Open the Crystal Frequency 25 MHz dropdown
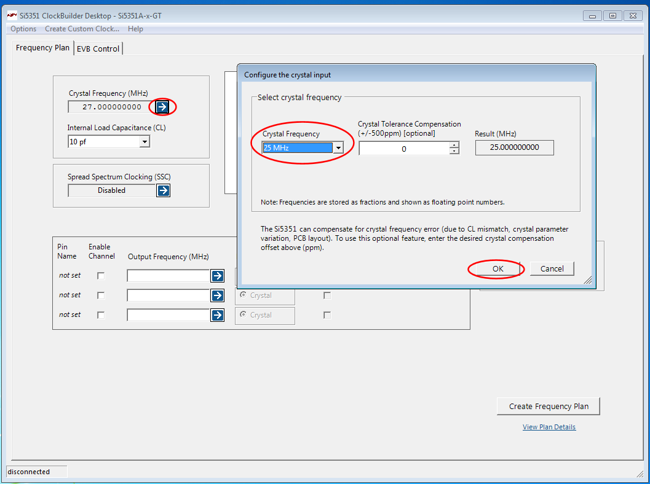The width and height of the screenshot is (650, 484). tap(338, 148)
